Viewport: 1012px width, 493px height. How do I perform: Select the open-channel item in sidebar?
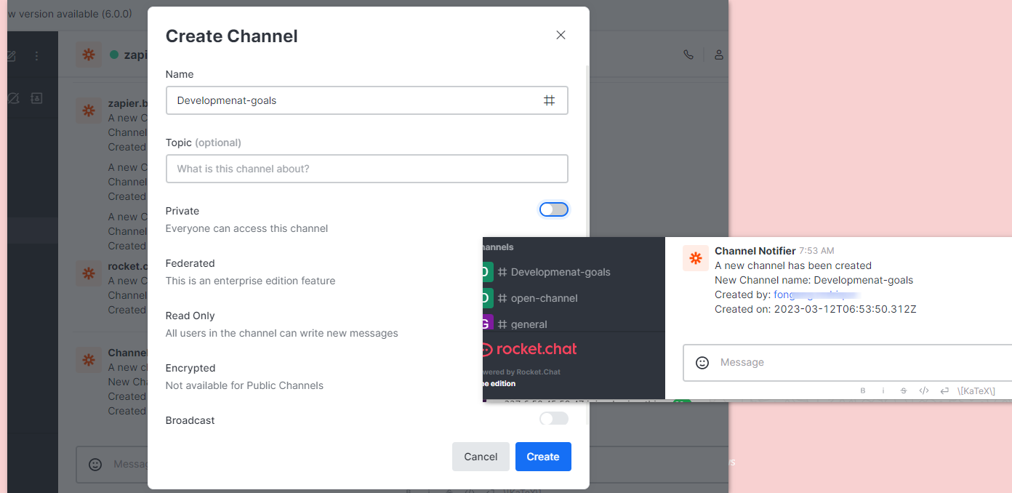[544, 298]
